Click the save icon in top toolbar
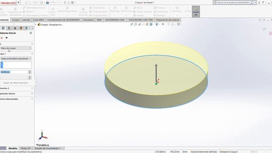Viewport: 272px width, 153px height. coord(42,3)
